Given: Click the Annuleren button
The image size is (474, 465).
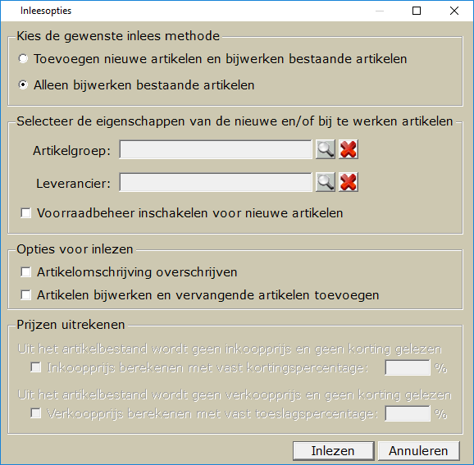Looking at the screenshot, I should click(418, 451).
